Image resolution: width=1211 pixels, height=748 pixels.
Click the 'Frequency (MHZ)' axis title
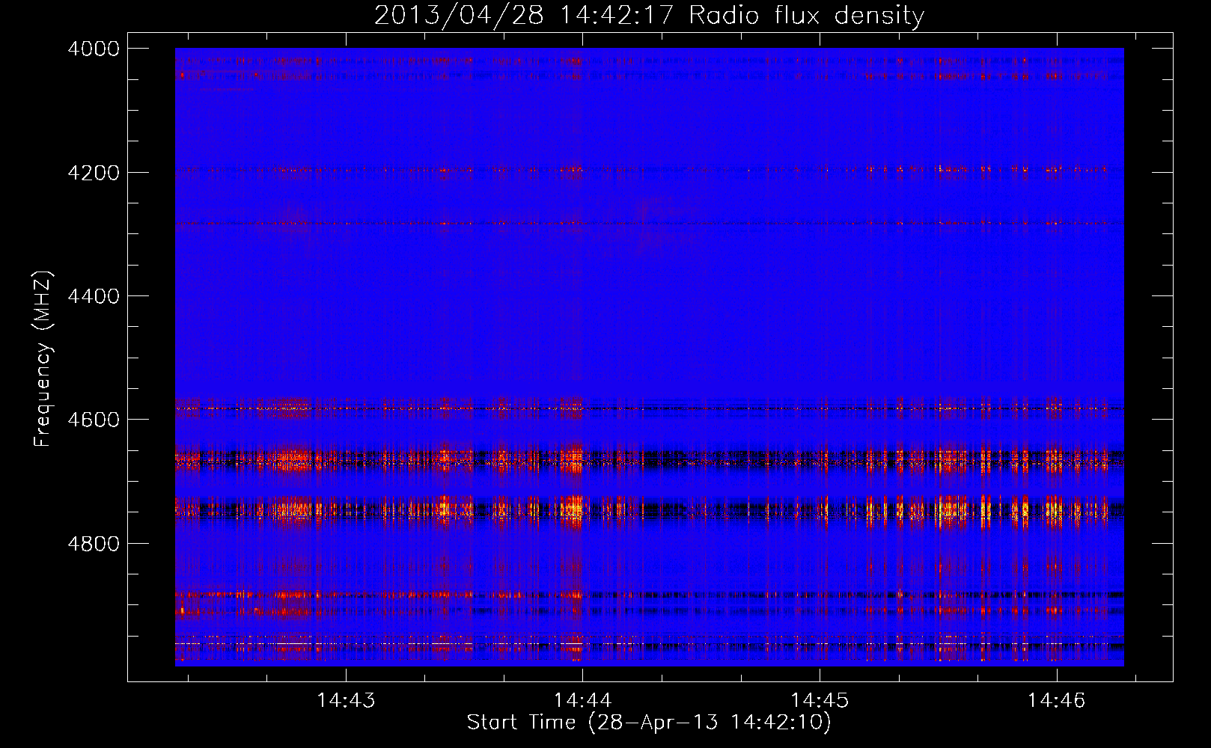[x=43, y=358]
